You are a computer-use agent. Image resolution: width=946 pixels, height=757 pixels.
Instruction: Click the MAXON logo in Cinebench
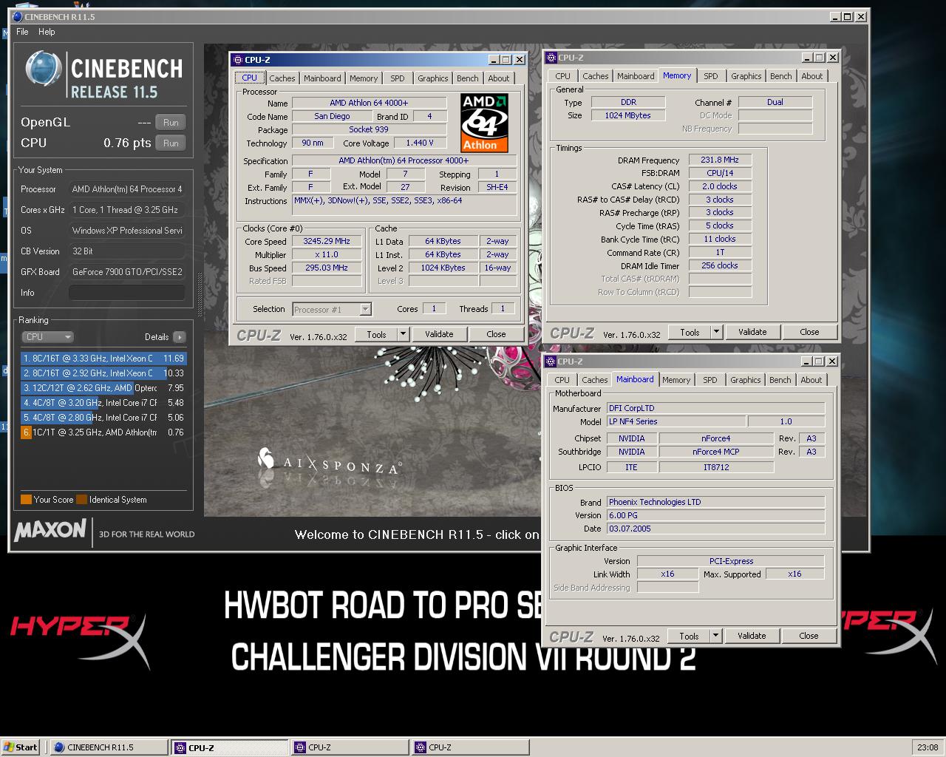click(50, 530)
